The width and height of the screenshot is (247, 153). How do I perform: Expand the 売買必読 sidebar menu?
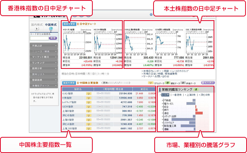pyautogui.click(x=44, y=46)
